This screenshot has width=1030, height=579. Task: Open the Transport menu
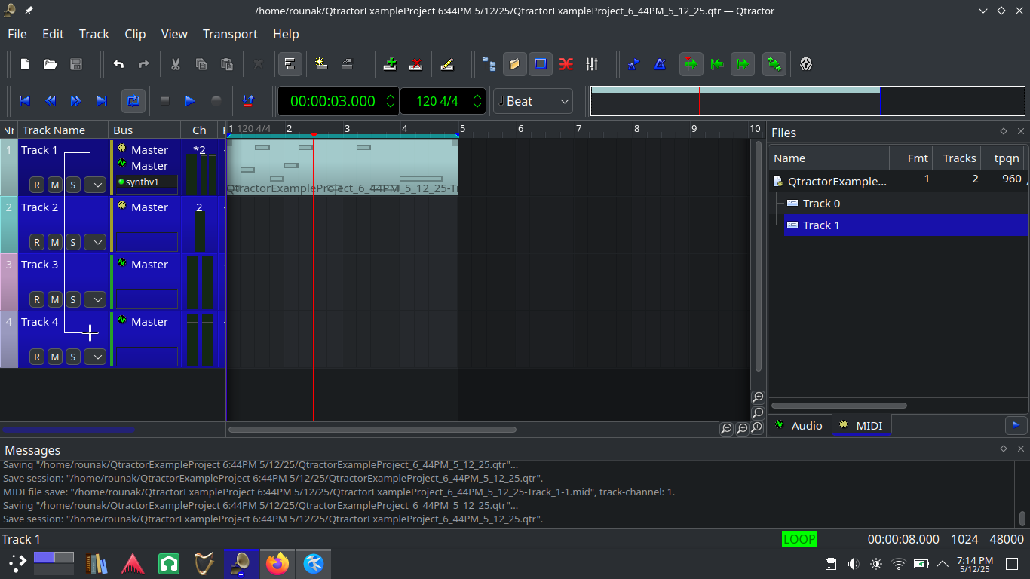pos(229,34)
